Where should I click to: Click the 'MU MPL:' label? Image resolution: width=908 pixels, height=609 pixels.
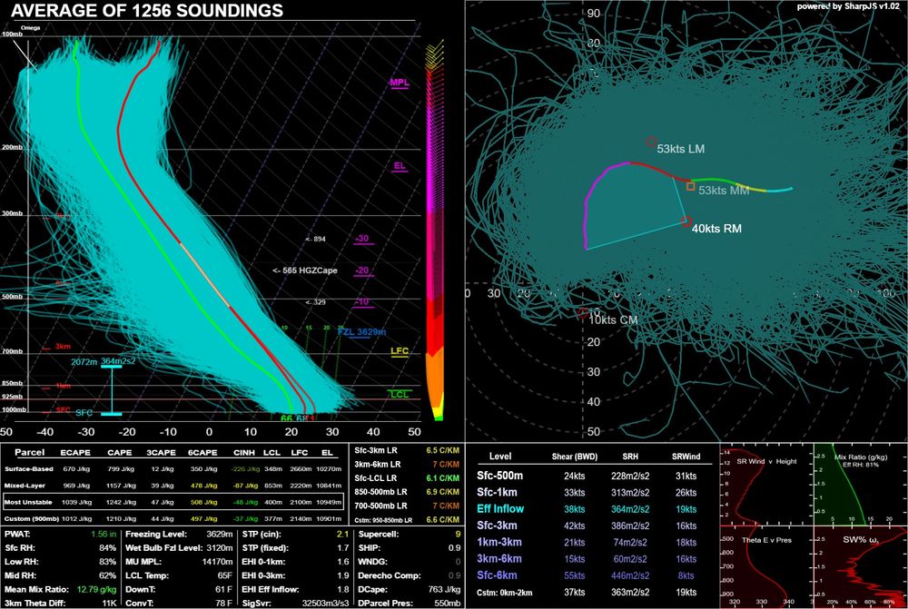145,562
